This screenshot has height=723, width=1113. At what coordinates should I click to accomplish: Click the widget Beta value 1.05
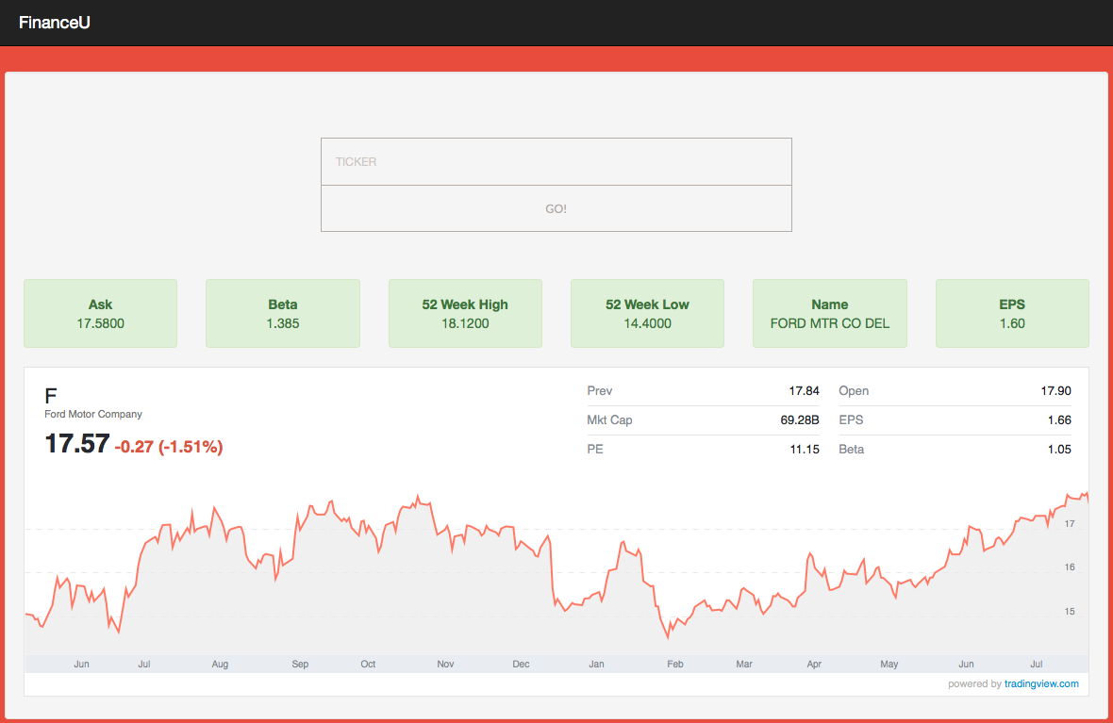(x=1060, y=449)
